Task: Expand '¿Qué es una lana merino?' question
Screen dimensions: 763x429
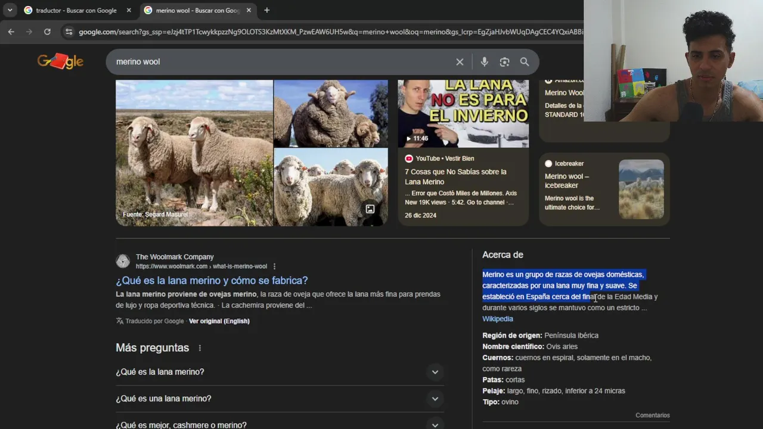Action: 279,399
